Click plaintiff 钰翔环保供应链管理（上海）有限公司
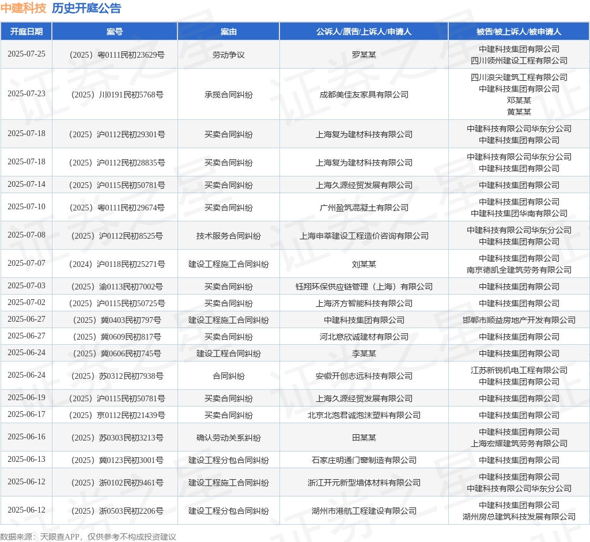Image resolution: width=590 pixels, height=542 pixels. (x=364, y=287)
